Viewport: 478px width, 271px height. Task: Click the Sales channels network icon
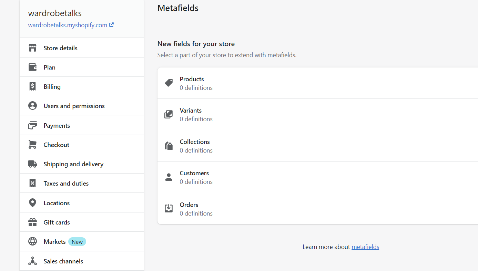[x=32, y=261]
